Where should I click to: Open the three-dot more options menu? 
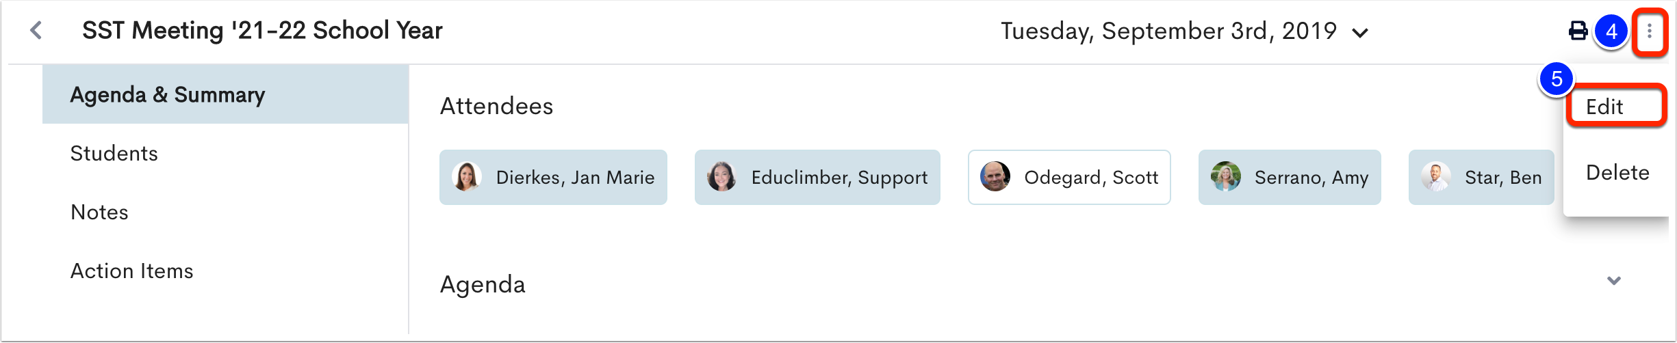1650,31
